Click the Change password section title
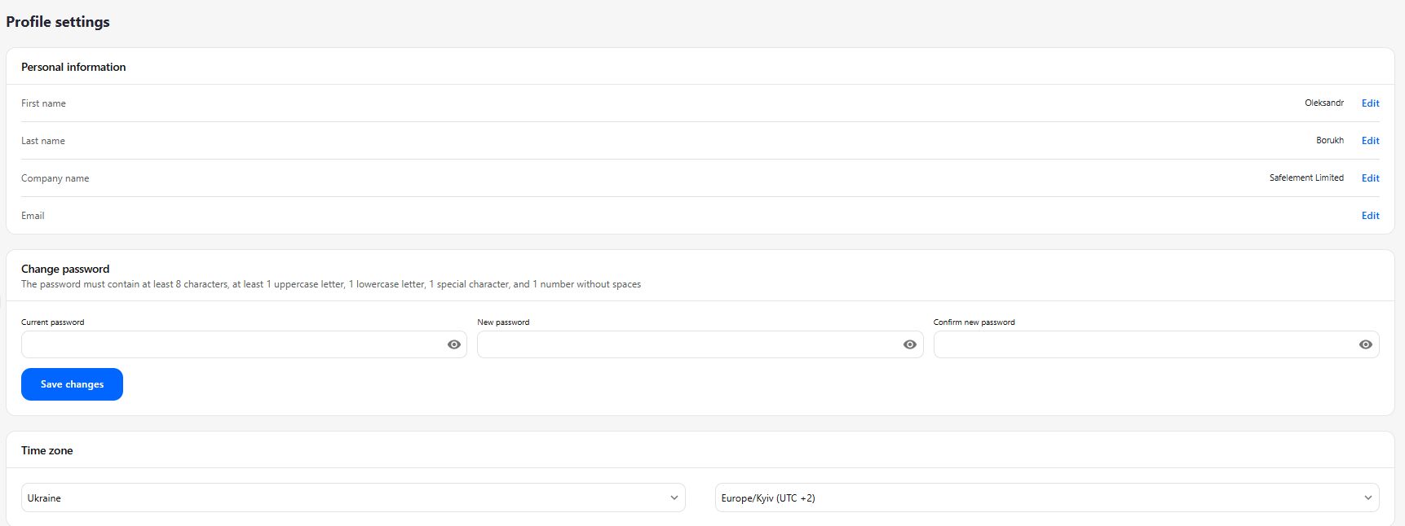The width and height of the screenshot is (1405, 526). [x=65, y=269]
